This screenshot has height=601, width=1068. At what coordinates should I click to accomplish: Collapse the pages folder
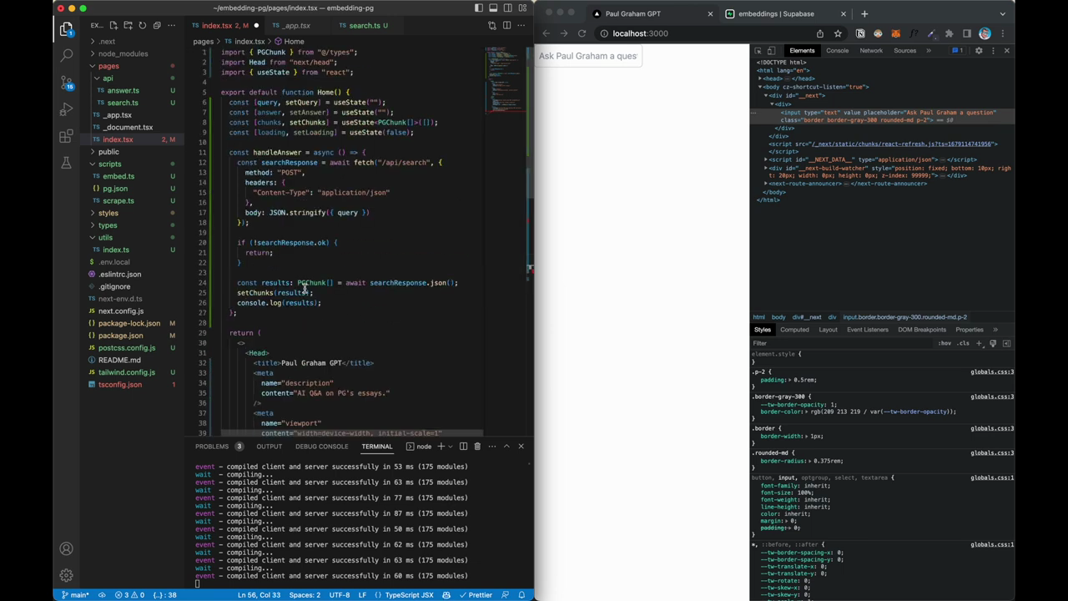108,66
